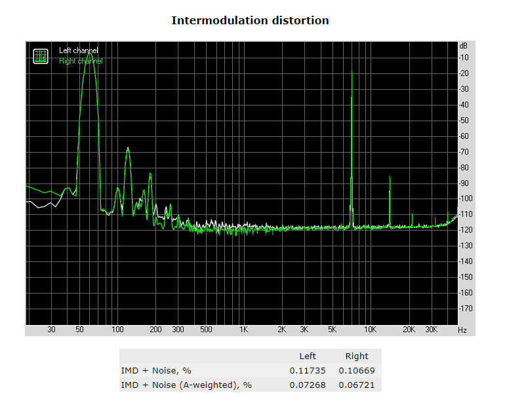Click the 50 Hz frequency axis label
Image resolution: width=507 pixels, height=420 pixels.
coord(79,330)
